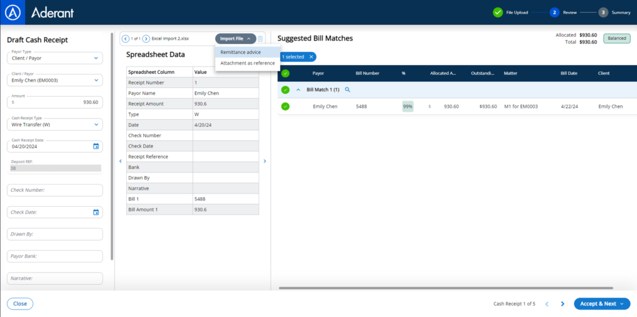The image size is (637, 317).
Task: Click Summary step number 3
Action: [603, 12]
